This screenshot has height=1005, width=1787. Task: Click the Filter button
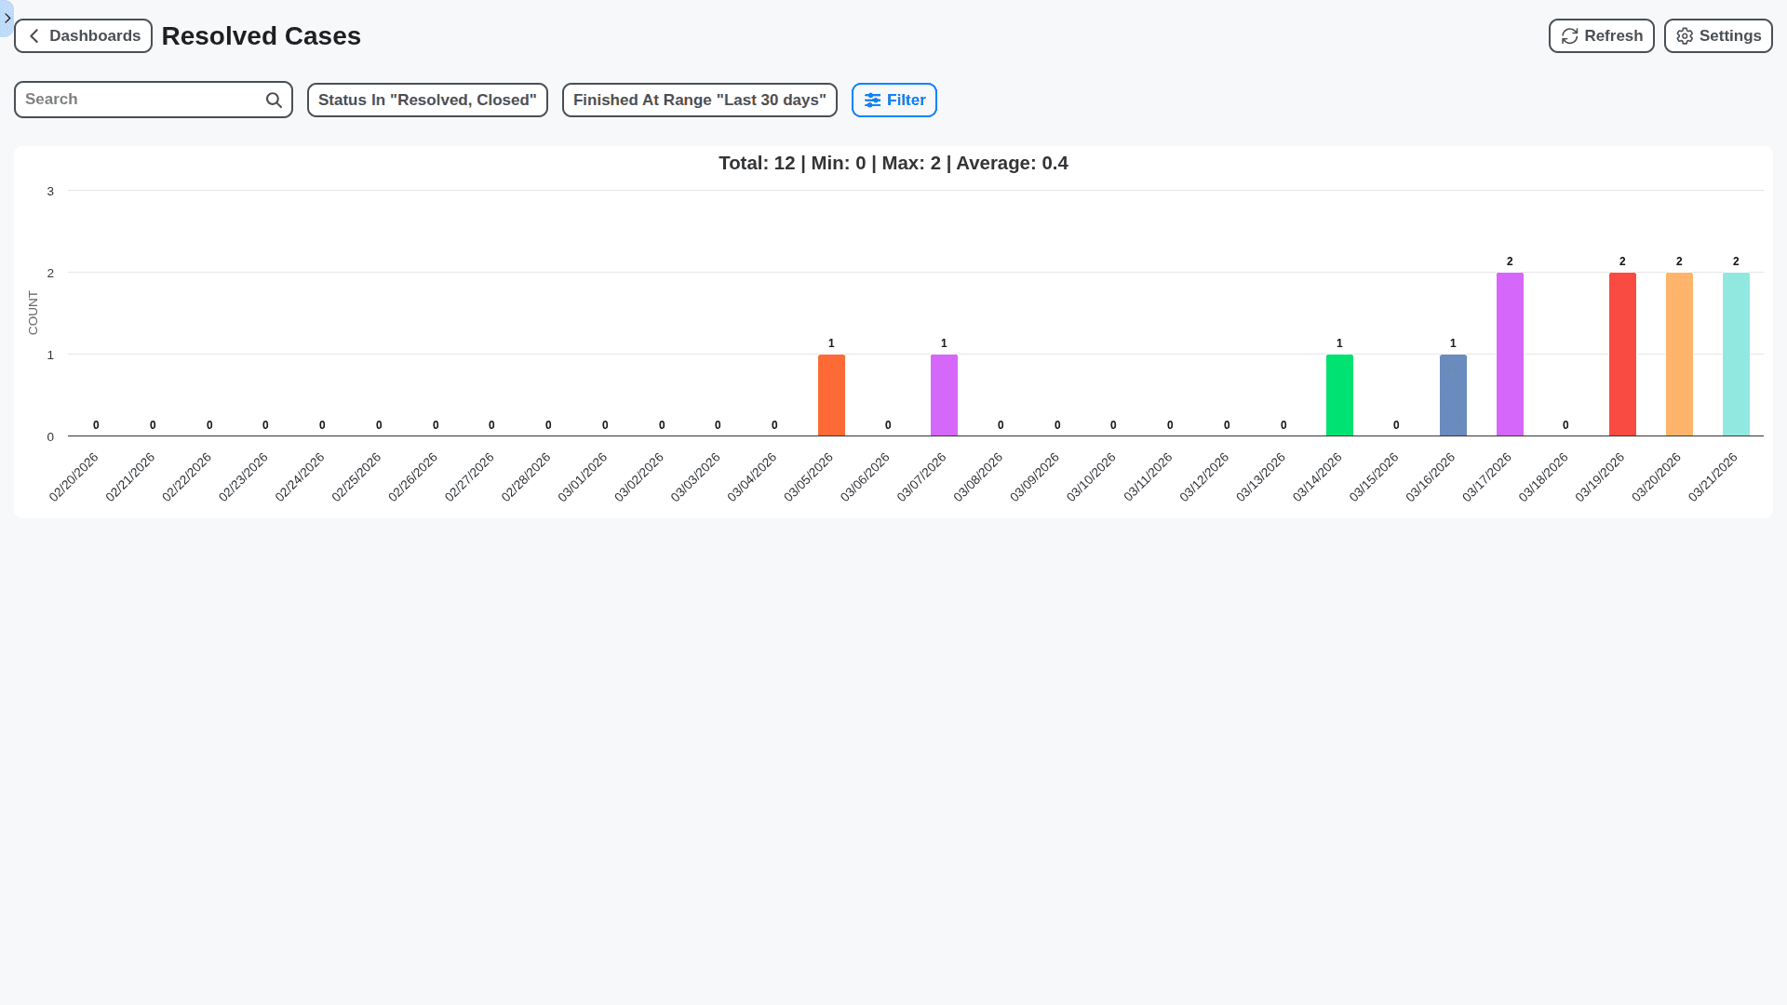coord(893,100)
